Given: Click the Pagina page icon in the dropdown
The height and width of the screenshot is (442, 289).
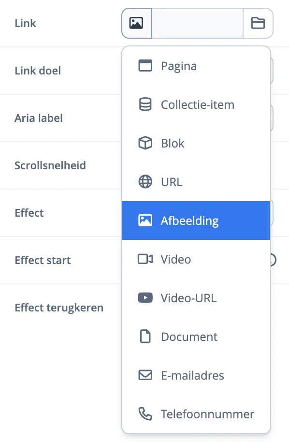Looking at the screenshot, I should point(145,65).
